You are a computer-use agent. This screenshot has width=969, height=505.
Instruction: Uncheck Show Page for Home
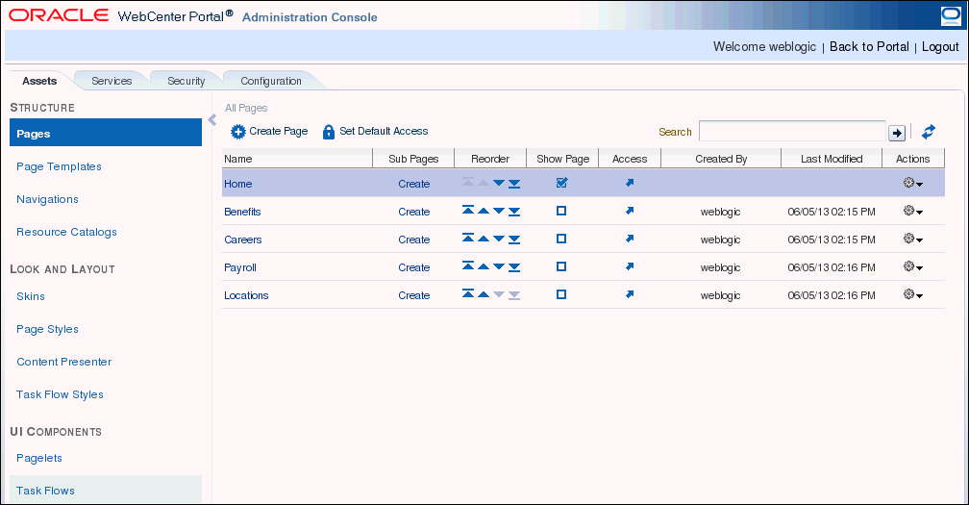click(x=561, y=183)
